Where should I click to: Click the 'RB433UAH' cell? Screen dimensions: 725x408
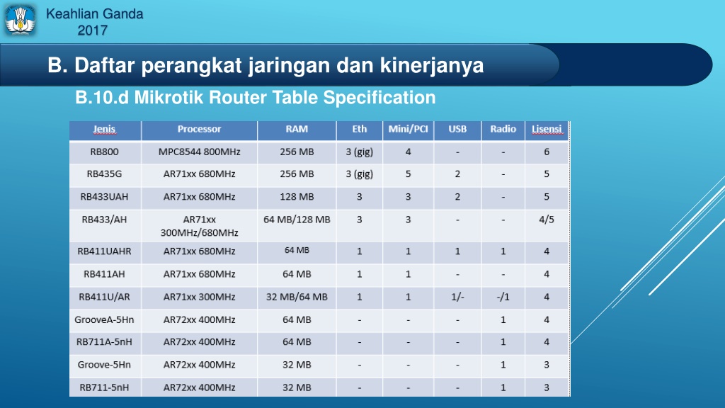(105, 197)
